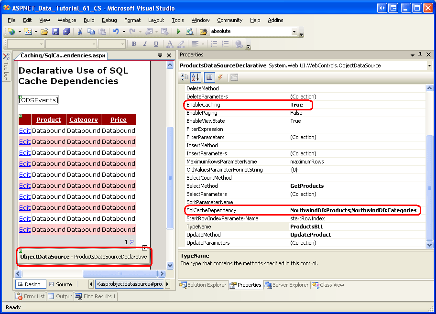Show Events with the lightning bolt icon

coord(220,77)
